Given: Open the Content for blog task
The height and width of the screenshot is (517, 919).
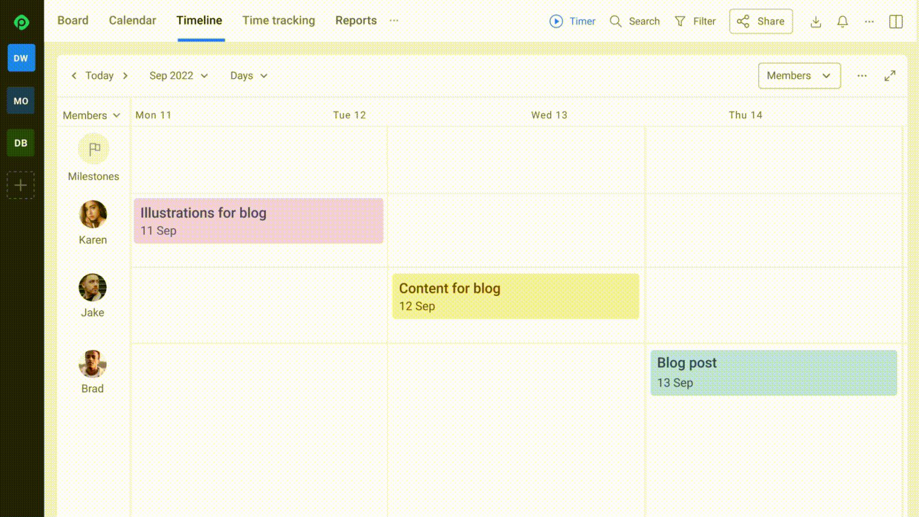Looking at the screenshot, I should [516, 296].
